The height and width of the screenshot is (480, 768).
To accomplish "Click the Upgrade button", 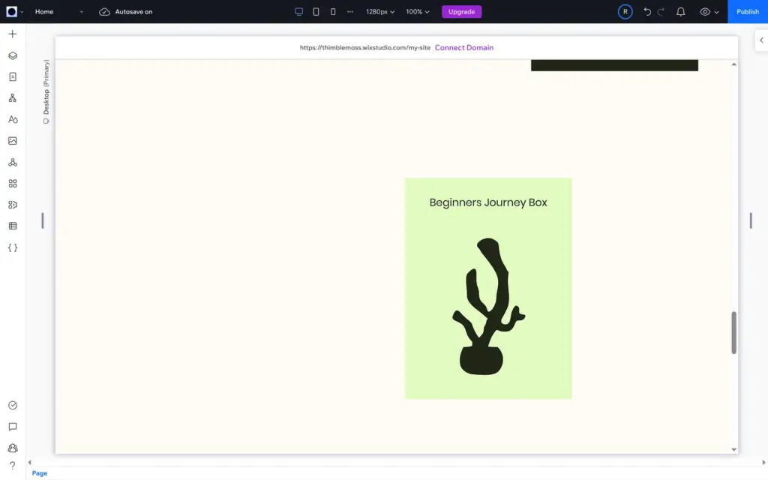I will pos(461,12).
